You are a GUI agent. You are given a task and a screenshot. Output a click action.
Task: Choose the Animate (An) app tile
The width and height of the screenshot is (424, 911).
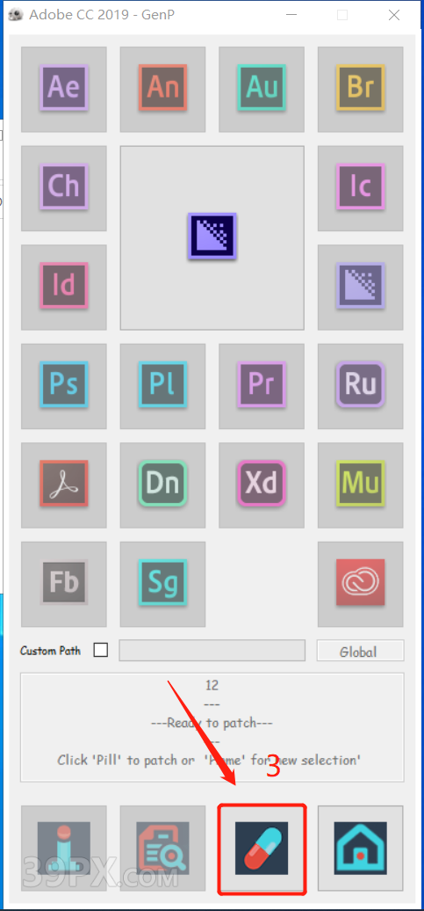pyautogui.click(x=162, y=89)
